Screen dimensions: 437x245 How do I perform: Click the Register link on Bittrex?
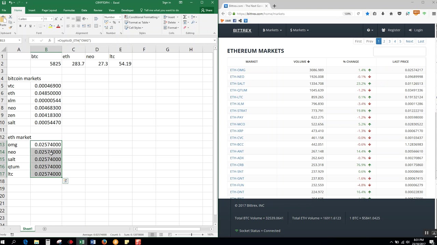coord(391,30)
